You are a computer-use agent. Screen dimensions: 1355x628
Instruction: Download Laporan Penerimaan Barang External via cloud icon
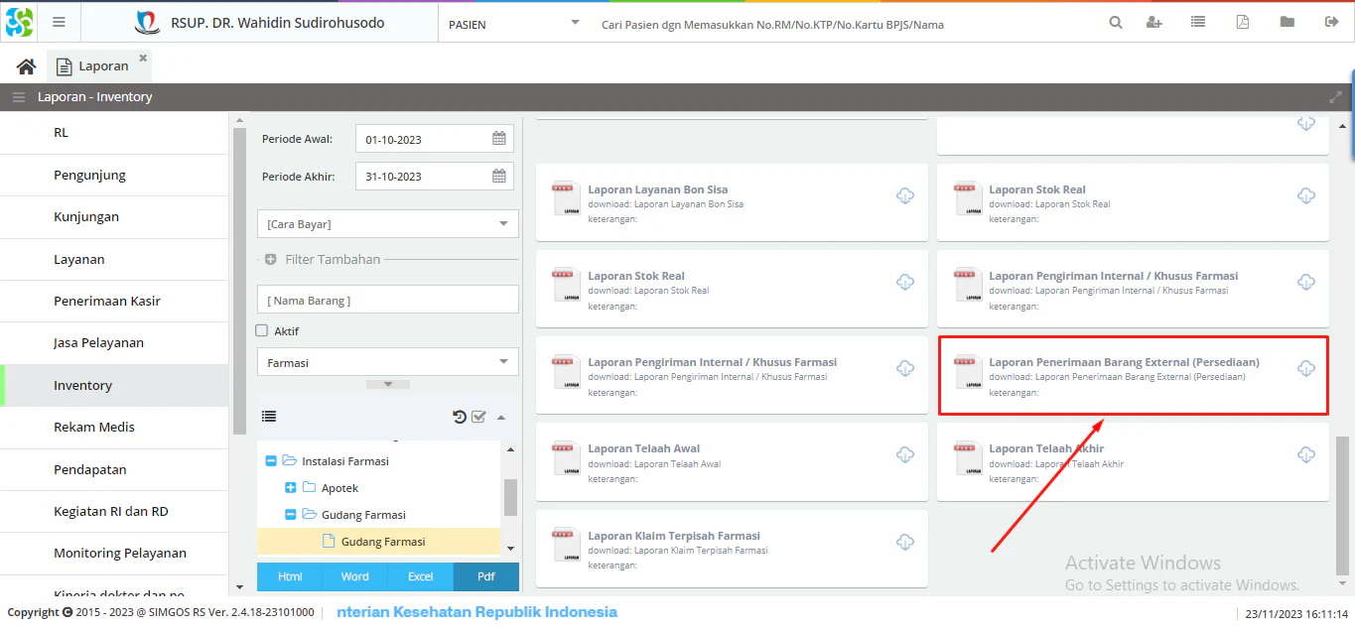tap(1306, 368)
